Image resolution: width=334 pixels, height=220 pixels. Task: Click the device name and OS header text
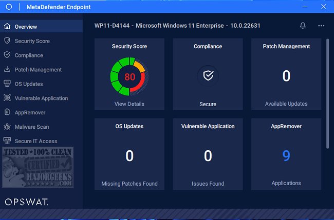coord(177,26)
